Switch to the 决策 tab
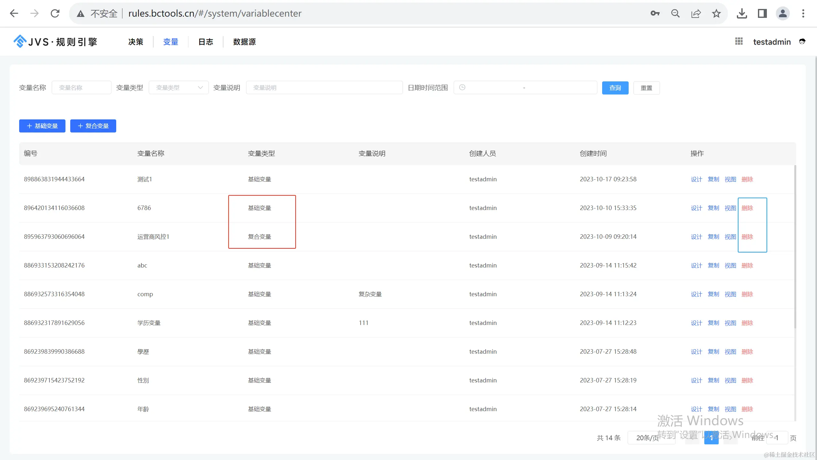 click(136, 42)
